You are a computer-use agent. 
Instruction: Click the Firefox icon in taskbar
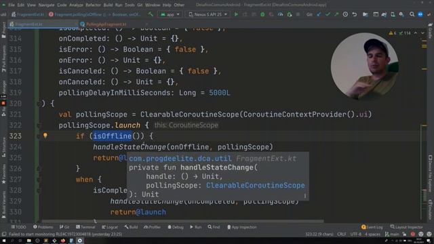[63, 241]
